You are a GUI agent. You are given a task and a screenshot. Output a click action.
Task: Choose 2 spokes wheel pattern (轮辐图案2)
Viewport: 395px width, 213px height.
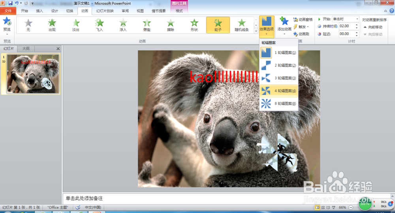pyautogui.click(x=278, y=65)
